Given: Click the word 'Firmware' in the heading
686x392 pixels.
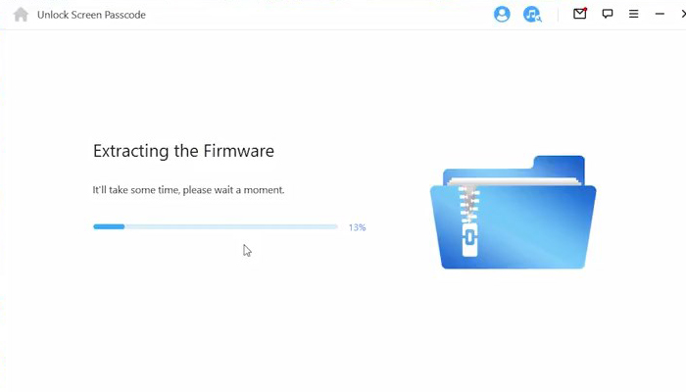Looking at the screenshot, I should tap(238, 151).
